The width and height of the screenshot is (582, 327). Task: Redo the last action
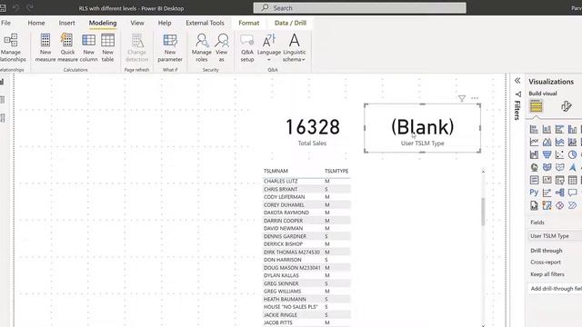coord(30,8)
